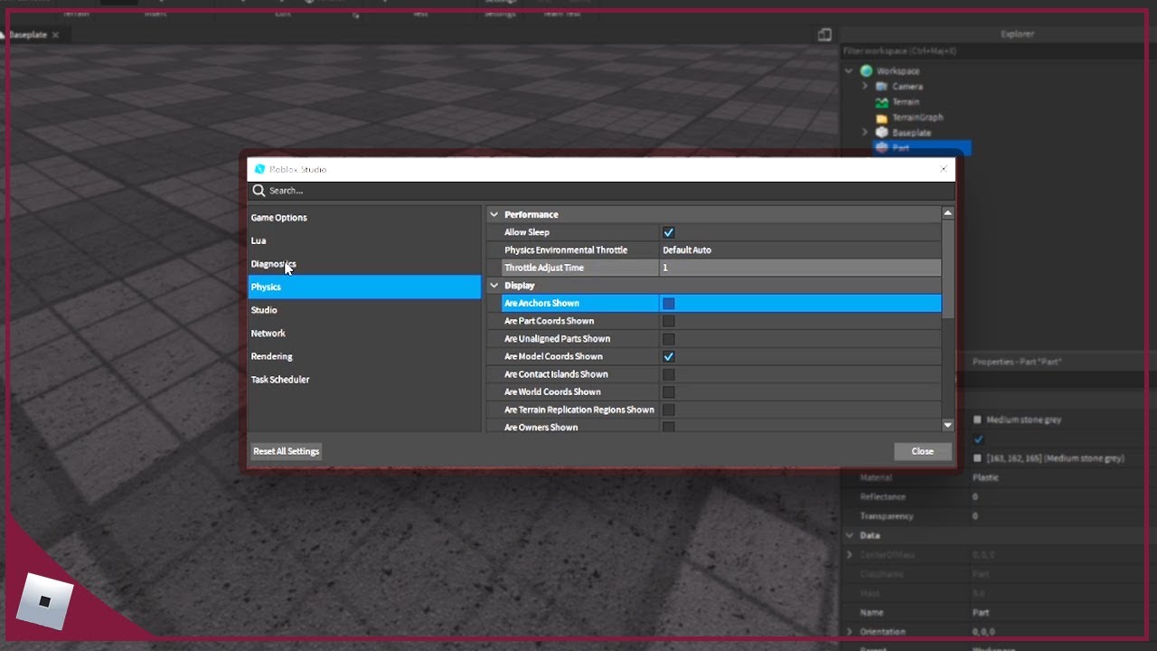Screen dimensions: 1157x651
Task: Select the Camera icon in Explorer
Action: click(881, 87)
